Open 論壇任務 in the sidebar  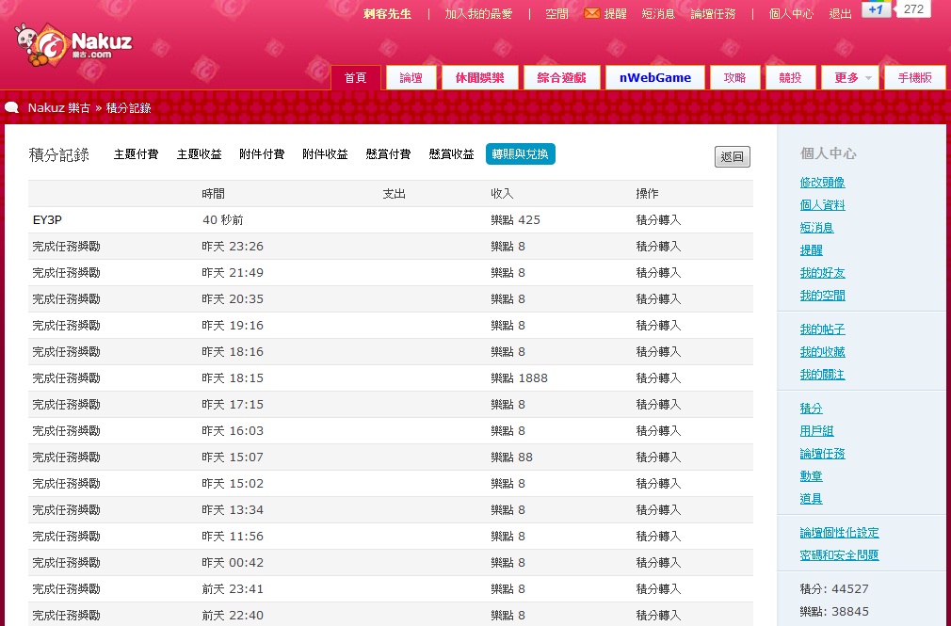[x=822, y=454]
